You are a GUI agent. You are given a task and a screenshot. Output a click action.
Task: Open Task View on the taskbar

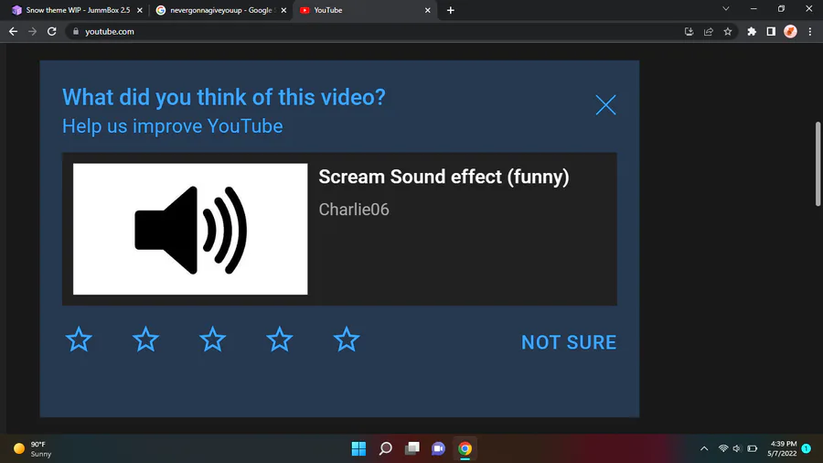[412, 448]
